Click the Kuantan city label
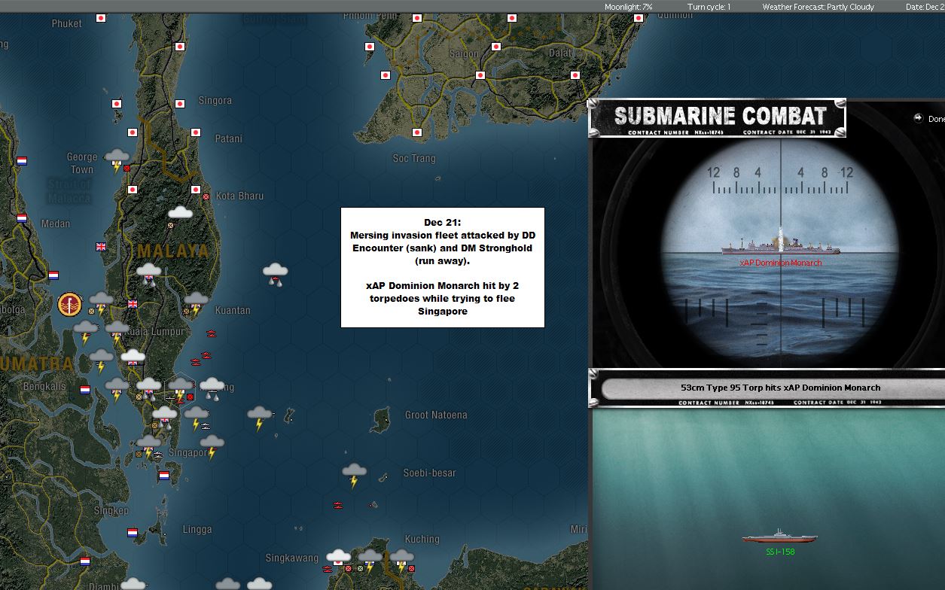Screen dimensions: 945x590 pyautogui.click(x=232, y=310)
